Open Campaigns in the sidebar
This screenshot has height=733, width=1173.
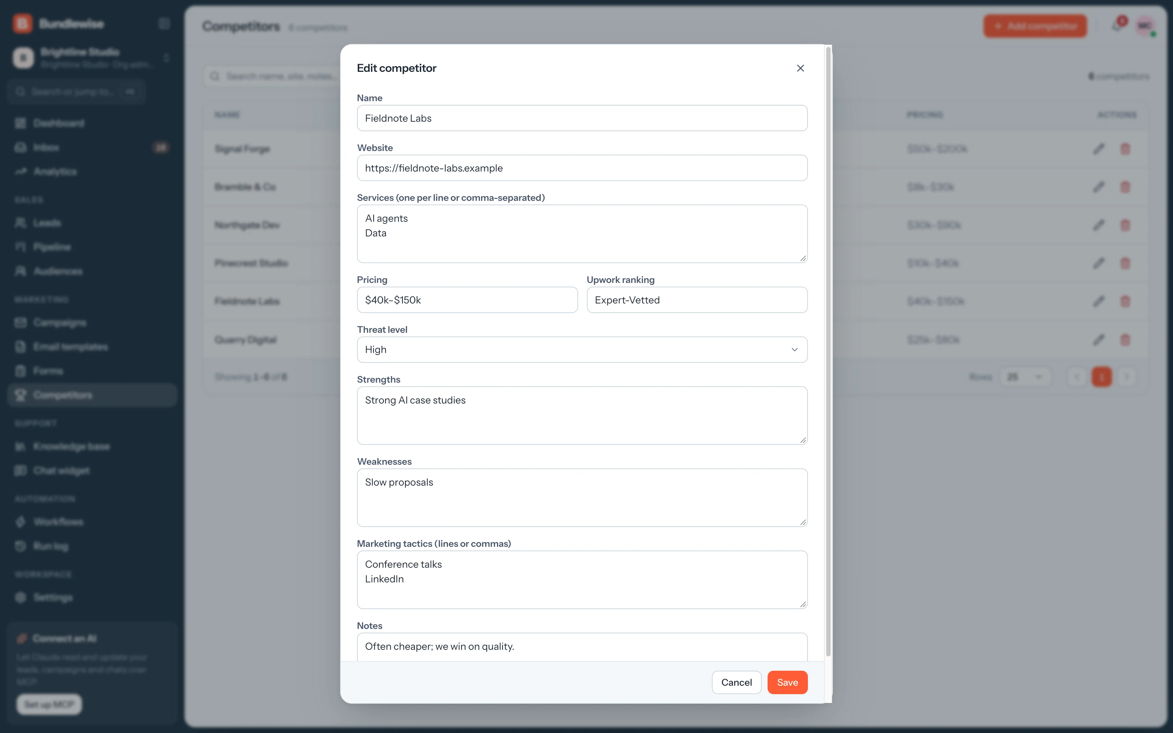(92, 323)
